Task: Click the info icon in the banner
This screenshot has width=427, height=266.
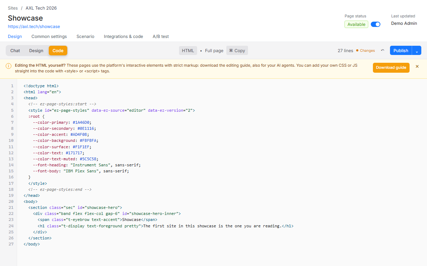Action: [x=8, y=66]
